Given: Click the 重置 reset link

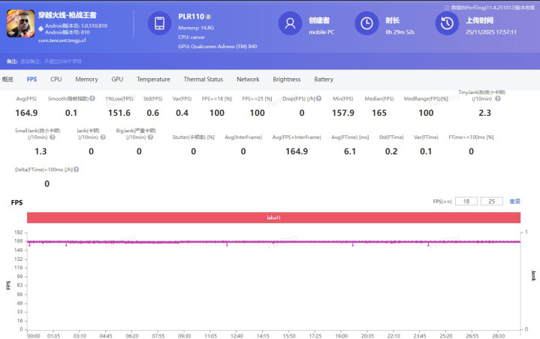Looking at the screenshot, I should (x=514, y=201).
